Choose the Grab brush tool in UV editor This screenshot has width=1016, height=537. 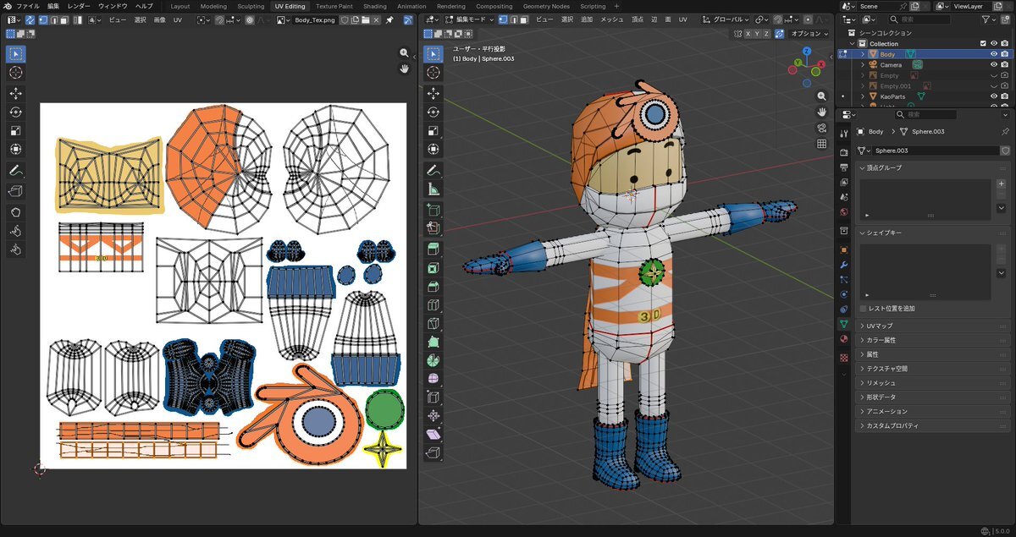(15, 211)
